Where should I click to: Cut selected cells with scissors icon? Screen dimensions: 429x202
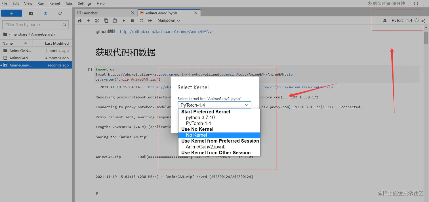click(x=97, y=21)
